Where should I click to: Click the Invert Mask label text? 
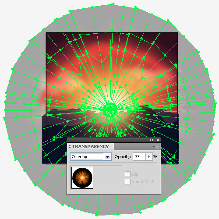(x=143, y=182)
